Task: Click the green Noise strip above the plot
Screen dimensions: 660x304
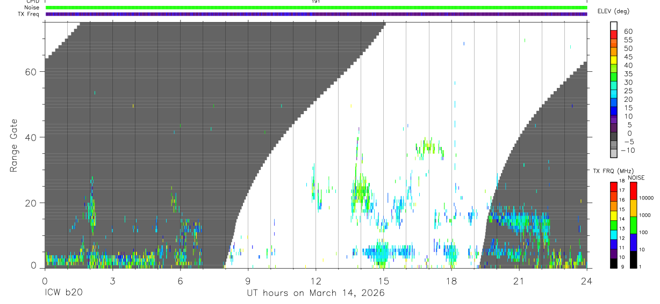Action: pos(316,8)
